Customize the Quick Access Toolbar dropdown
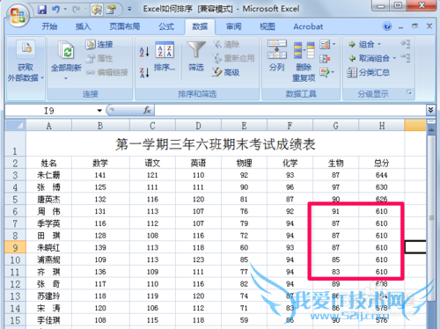The width and height of the screenshot is (440, 329). 129,10
